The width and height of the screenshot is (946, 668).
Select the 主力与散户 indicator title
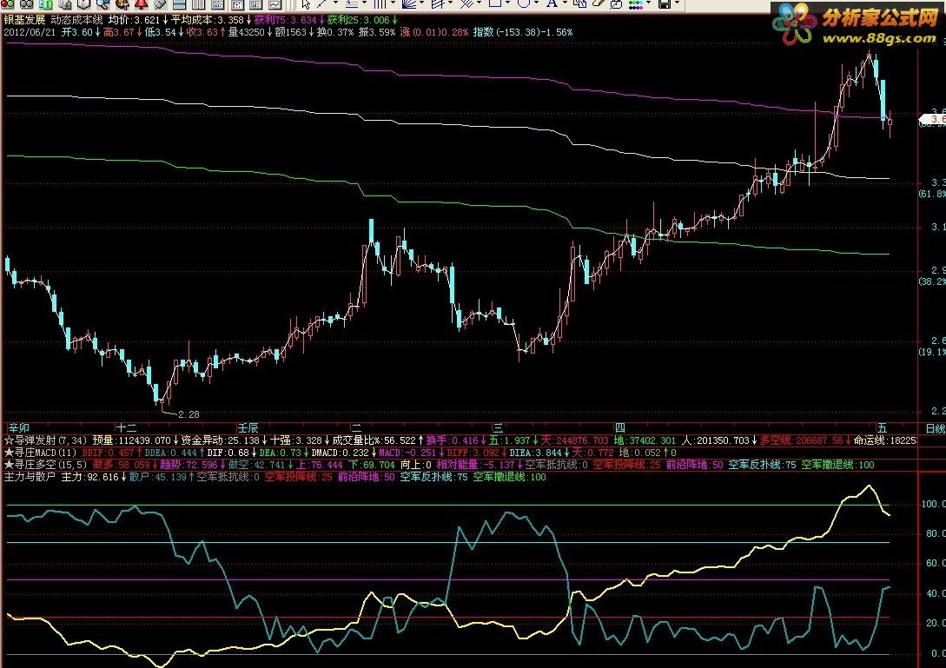[30, 477]
